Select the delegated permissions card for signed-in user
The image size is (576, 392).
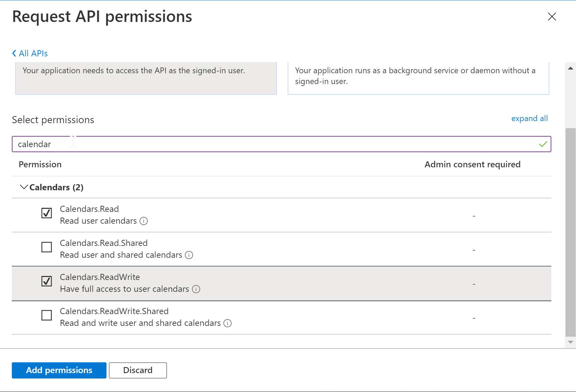[x=146, y=78]
